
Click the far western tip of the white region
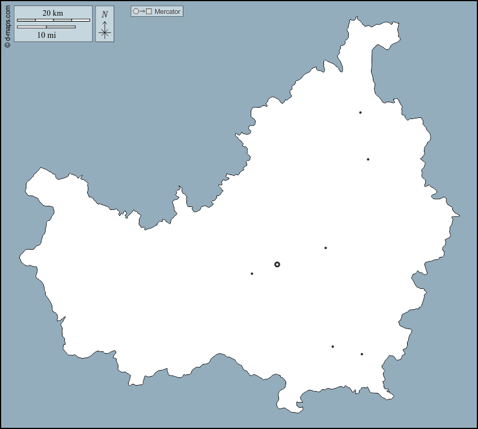[x=23, y=257]
